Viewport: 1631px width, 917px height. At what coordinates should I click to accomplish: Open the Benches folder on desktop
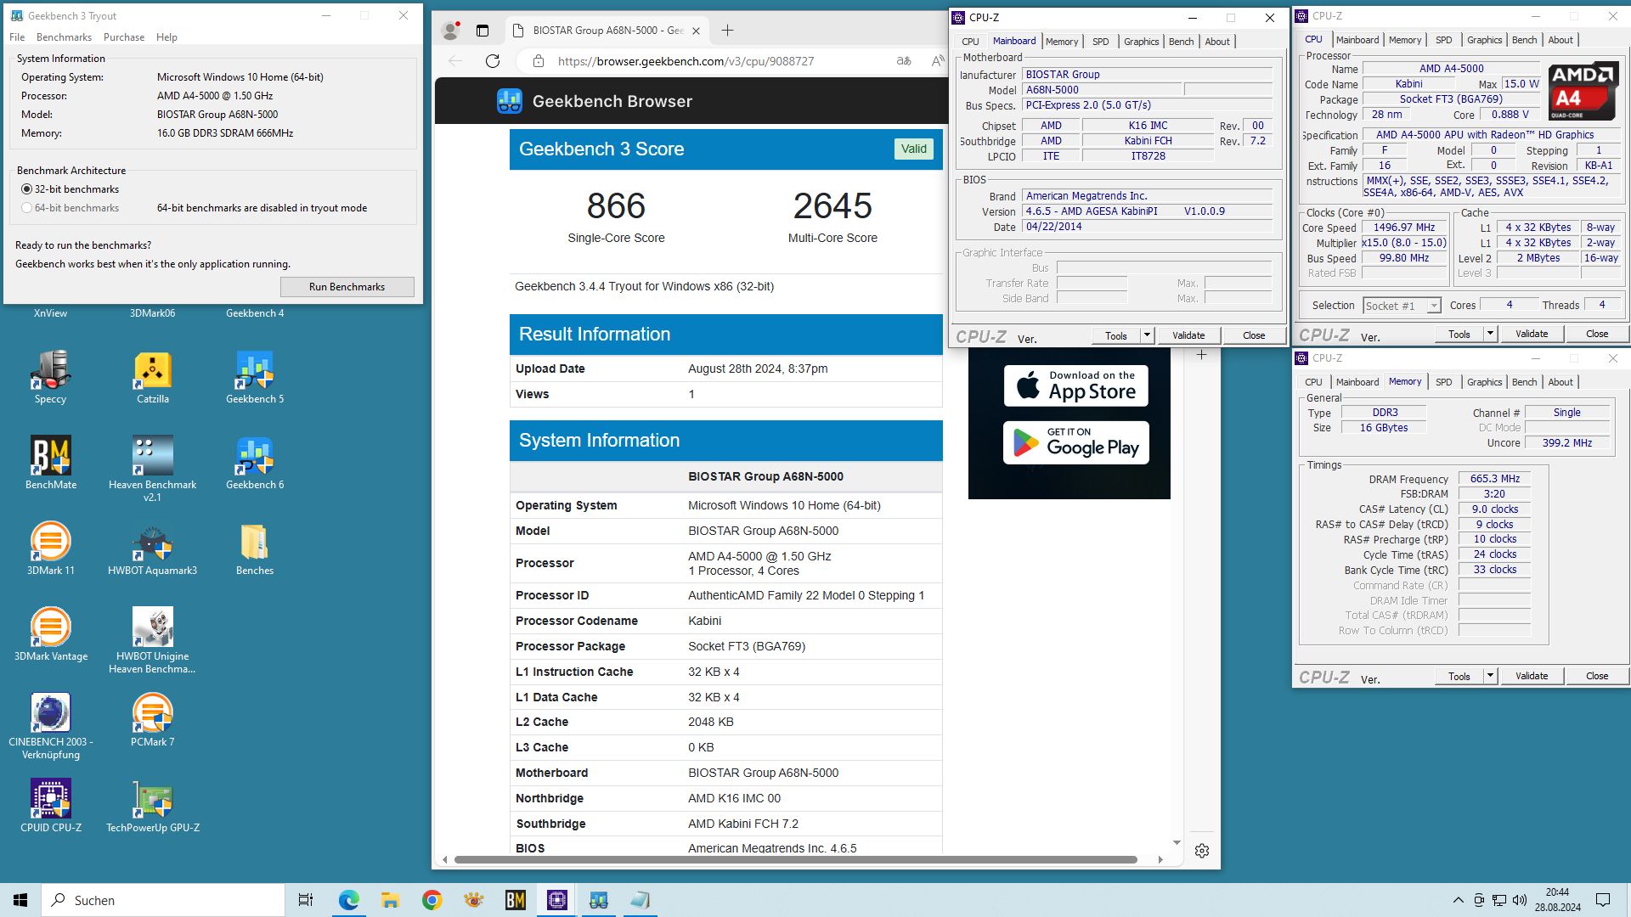(x=255, y=549)
